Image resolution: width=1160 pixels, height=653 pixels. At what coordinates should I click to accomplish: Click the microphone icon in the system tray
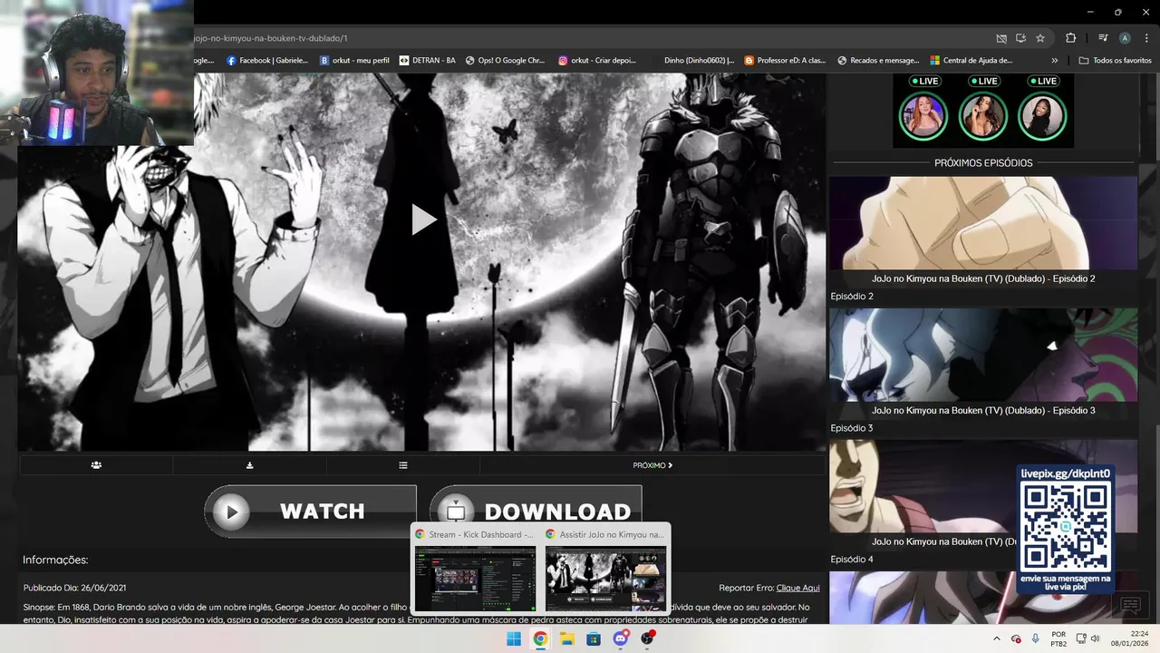(x=1035, y=638)
